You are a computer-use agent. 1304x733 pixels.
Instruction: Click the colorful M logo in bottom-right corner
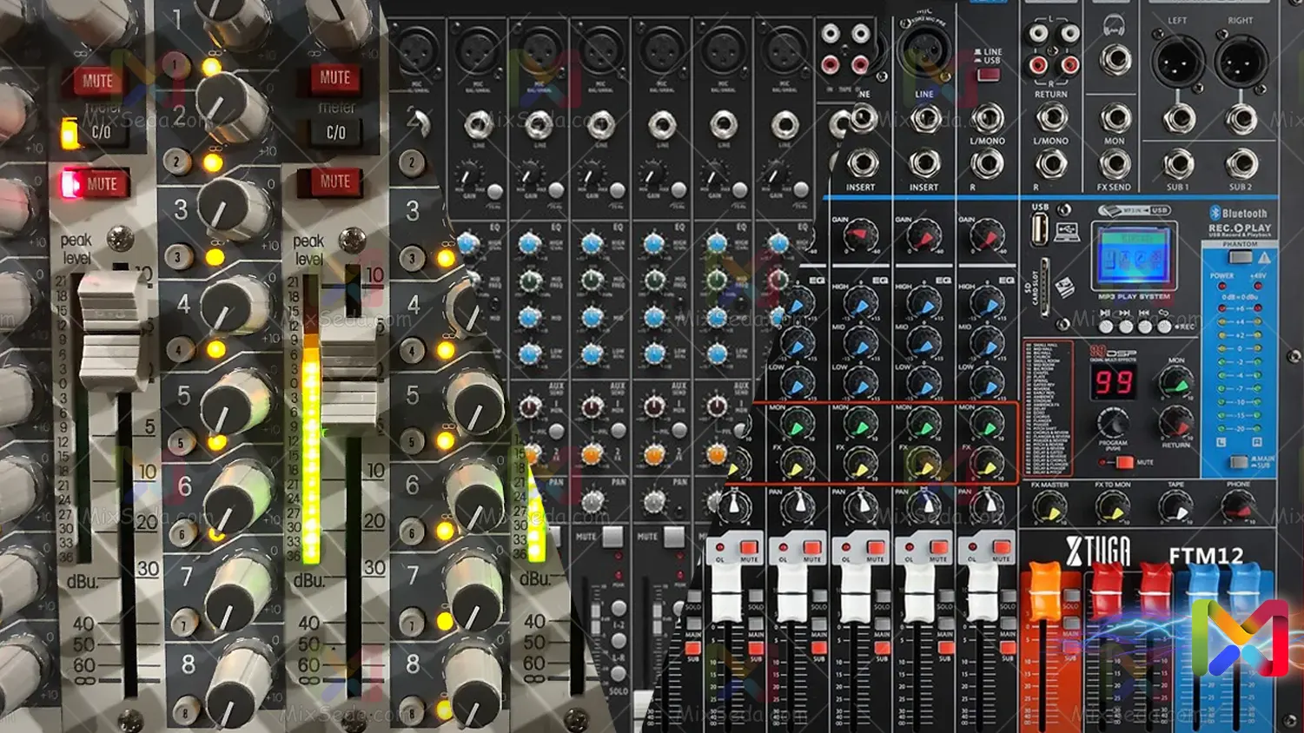point(1240,638)
